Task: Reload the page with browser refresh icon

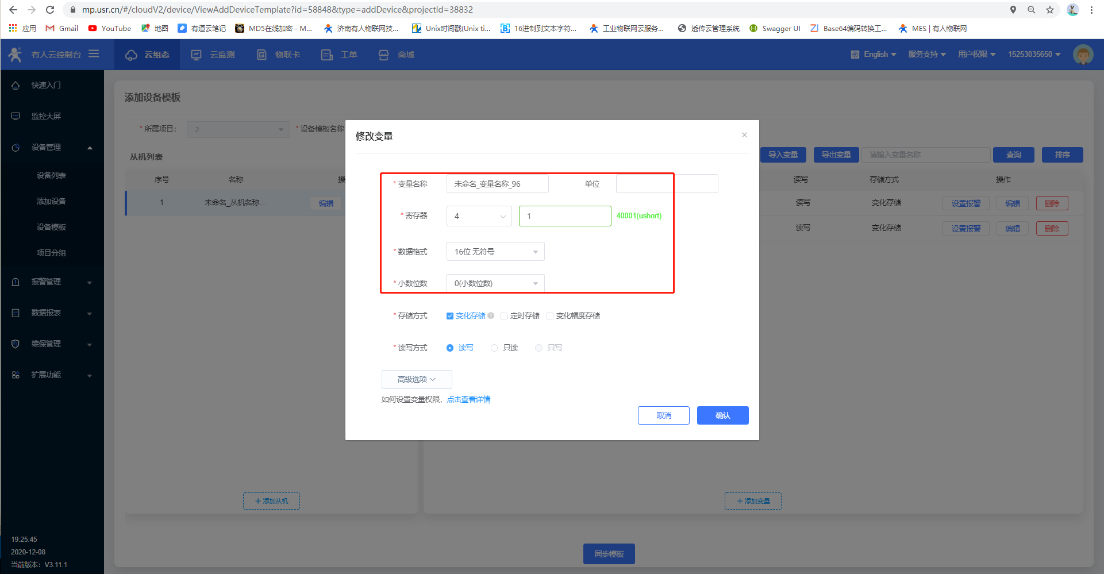Action: (x=50, y=10)
